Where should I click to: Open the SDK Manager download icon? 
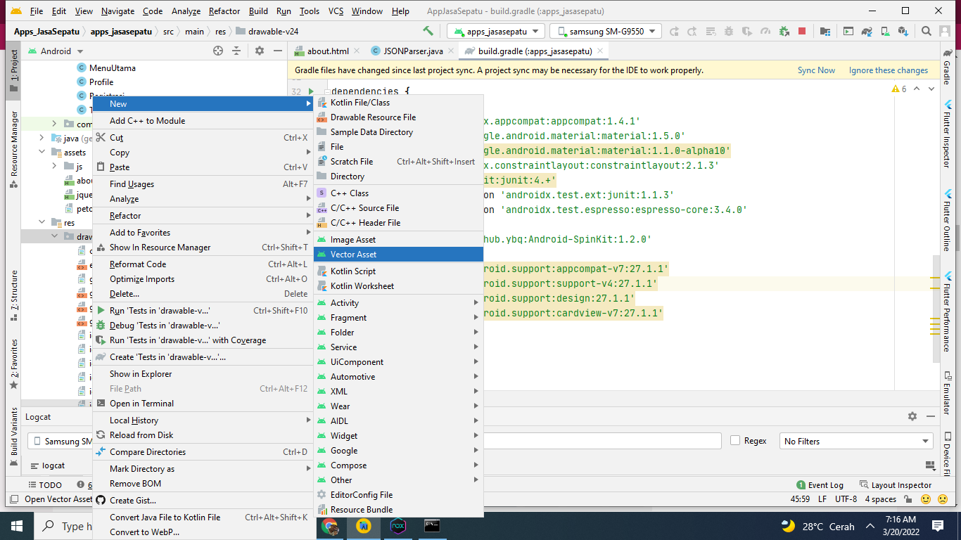[x=903, y=31]
